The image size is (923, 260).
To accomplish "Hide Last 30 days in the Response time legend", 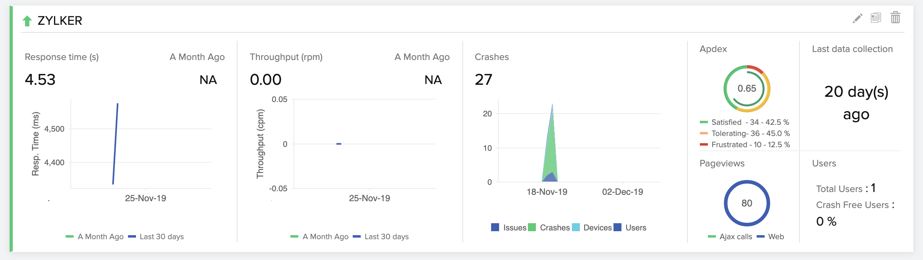I will [156, 236].
